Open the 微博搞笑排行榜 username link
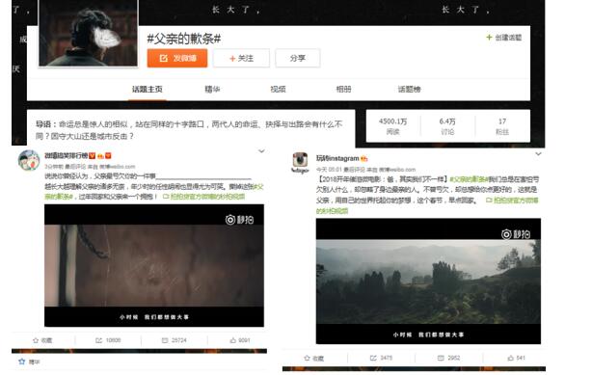This screenshot has height=375, width=592. (x=67, y=155)
